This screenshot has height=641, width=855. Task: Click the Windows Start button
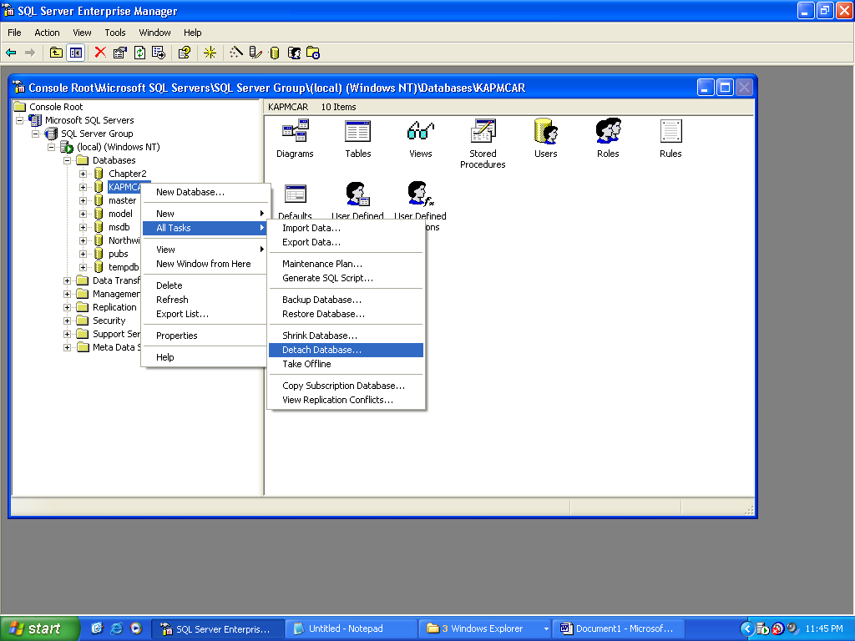point(39,628)
